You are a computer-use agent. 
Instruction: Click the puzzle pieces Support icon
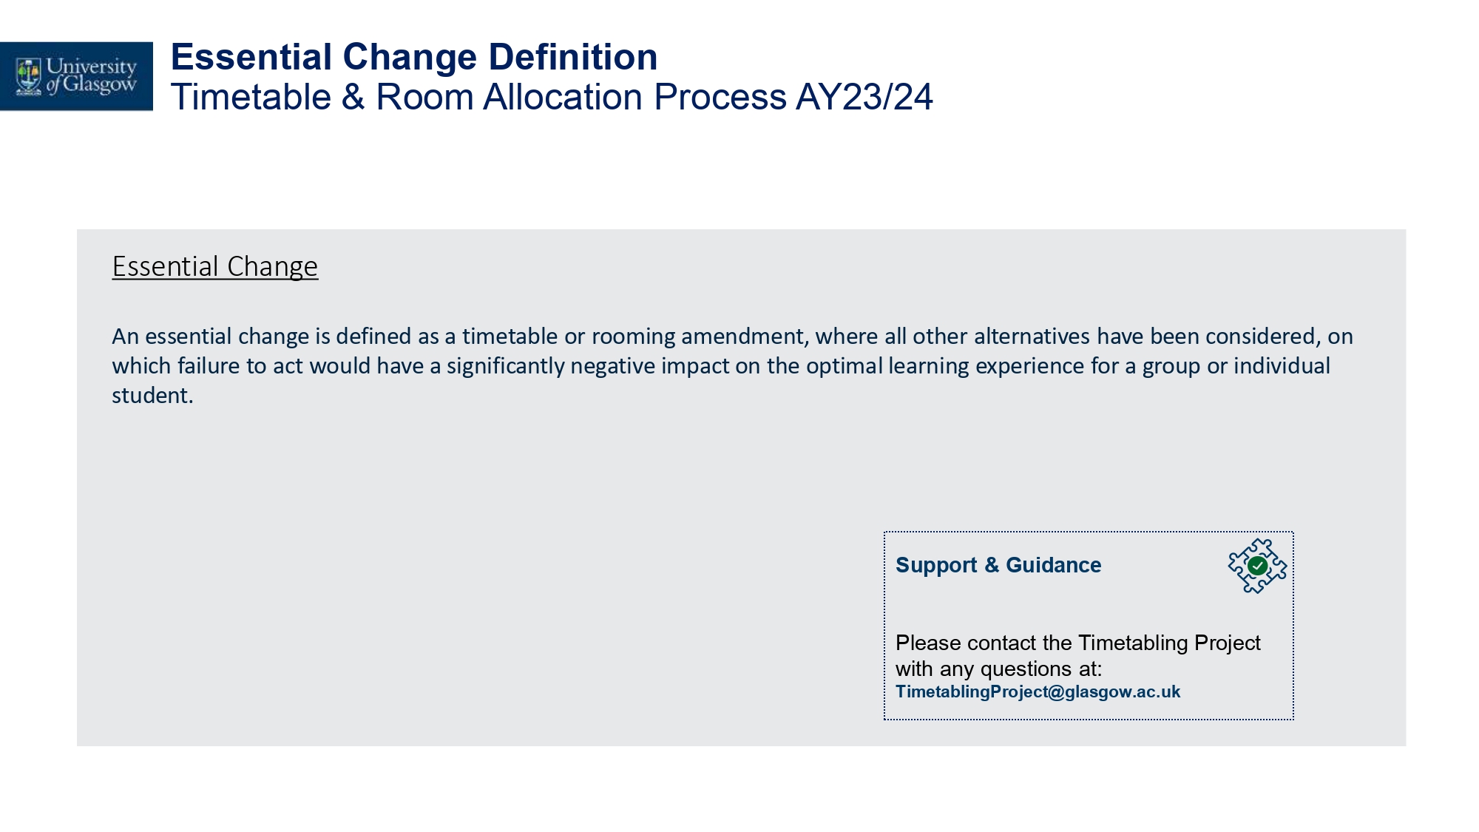[1257, 566]
